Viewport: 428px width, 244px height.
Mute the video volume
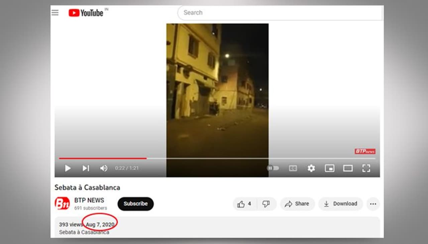[x=104, y=168]
